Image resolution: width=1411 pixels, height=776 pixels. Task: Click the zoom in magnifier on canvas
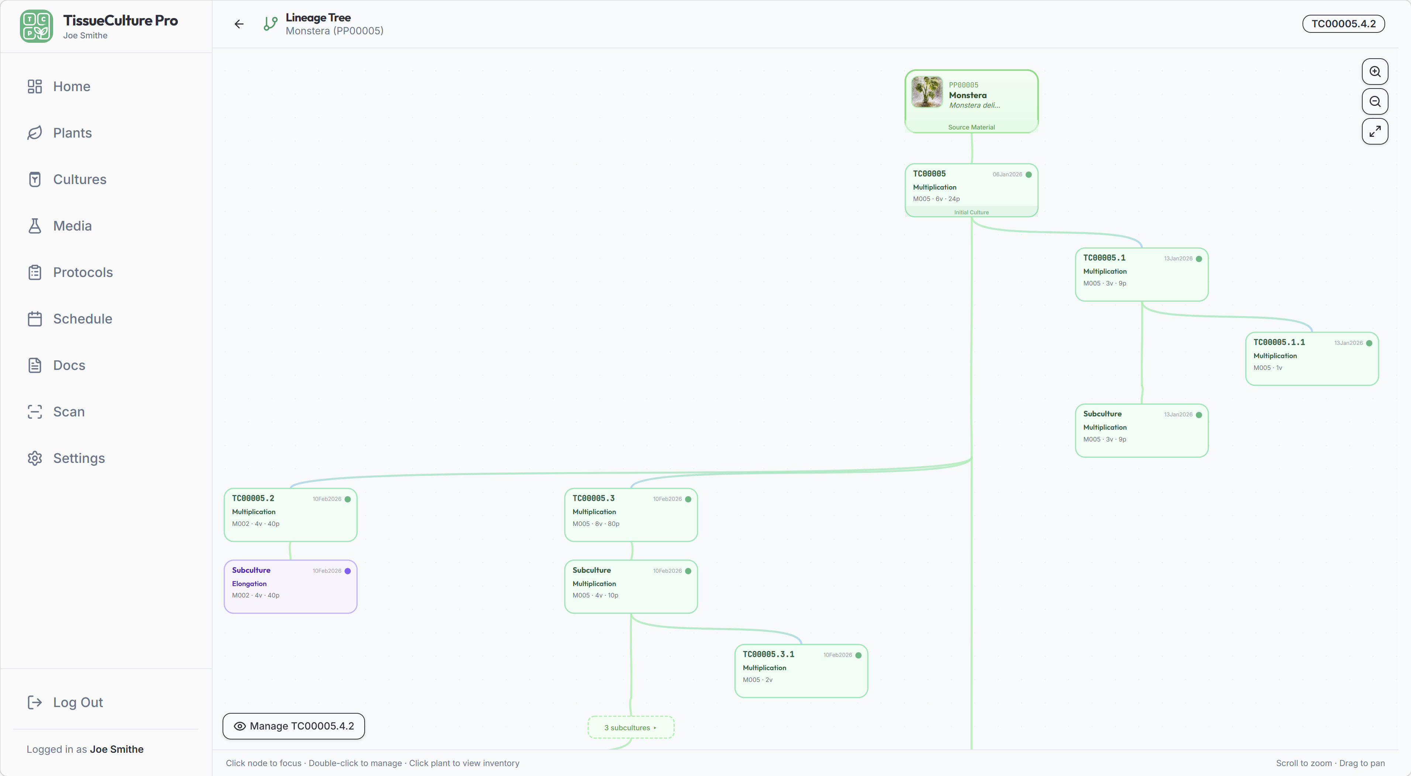[1375, 71]
